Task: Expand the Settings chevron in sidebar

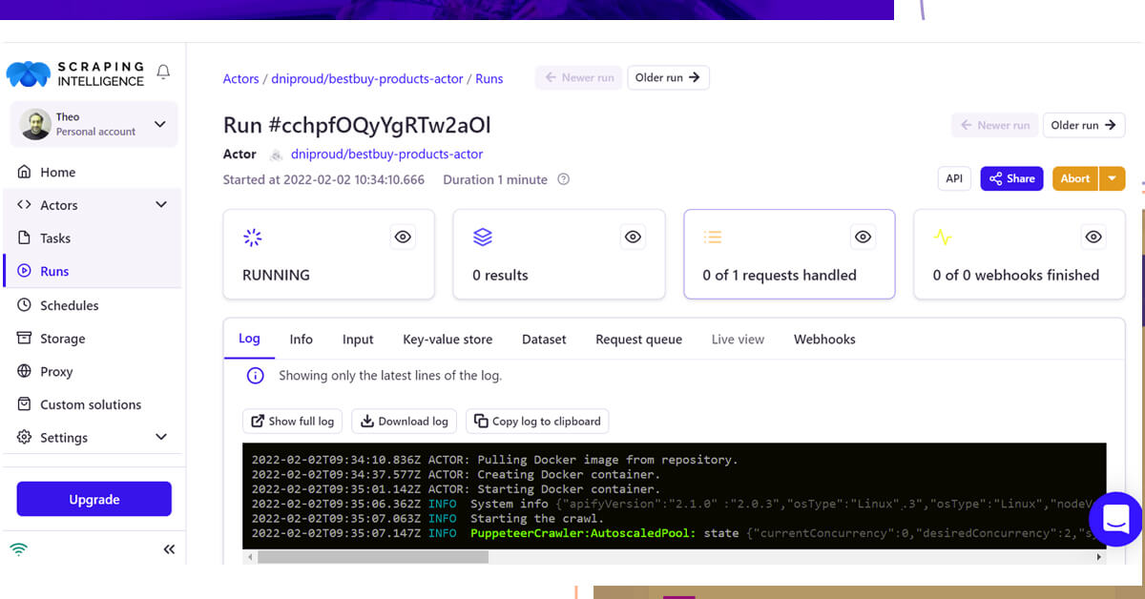Action: [x=161, y=437]
